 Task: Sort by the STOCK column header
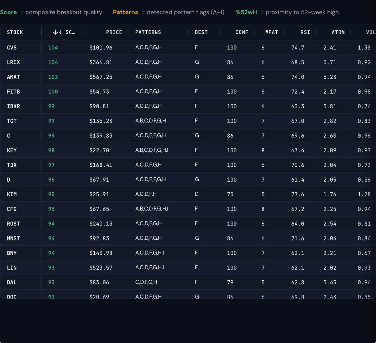click(x=15, y=32)
